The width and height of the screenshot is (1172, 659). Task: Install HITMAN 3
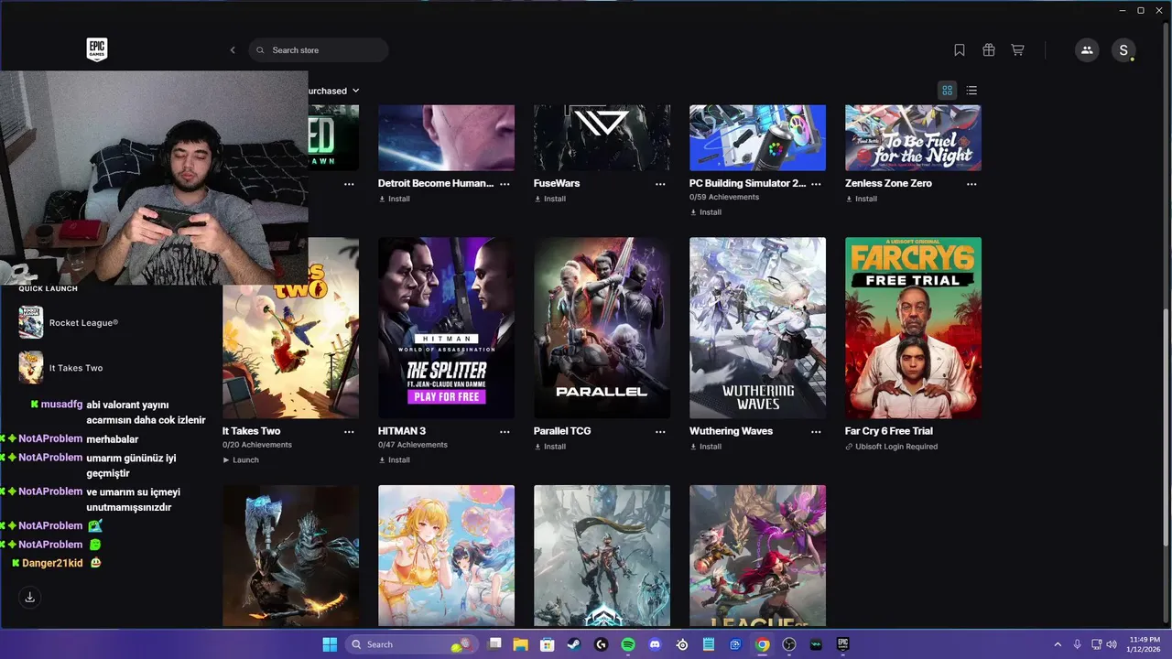[395, 460]
